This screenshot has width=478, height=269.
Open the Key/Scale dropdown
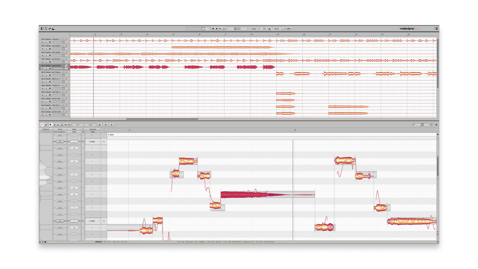93,132
